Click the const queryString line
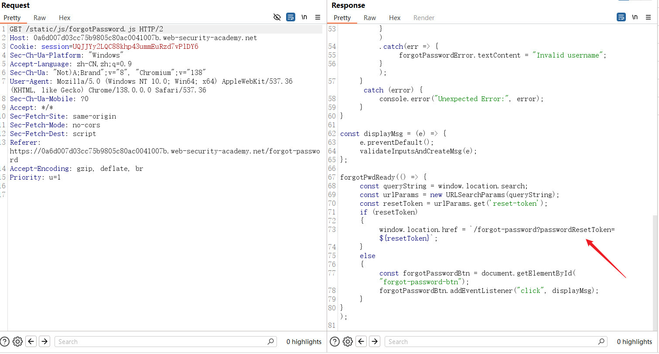The width and height of the screenshot is (659, 354). (444, 186)
